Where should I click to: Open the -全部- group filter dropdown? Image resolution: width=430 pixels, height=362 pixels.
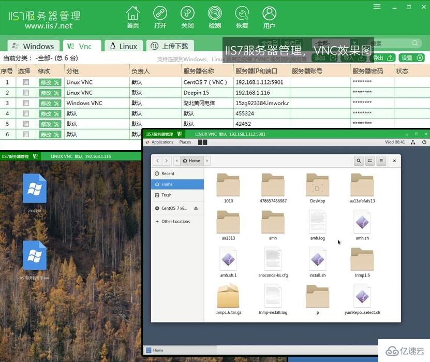click(x=354, y=42)
